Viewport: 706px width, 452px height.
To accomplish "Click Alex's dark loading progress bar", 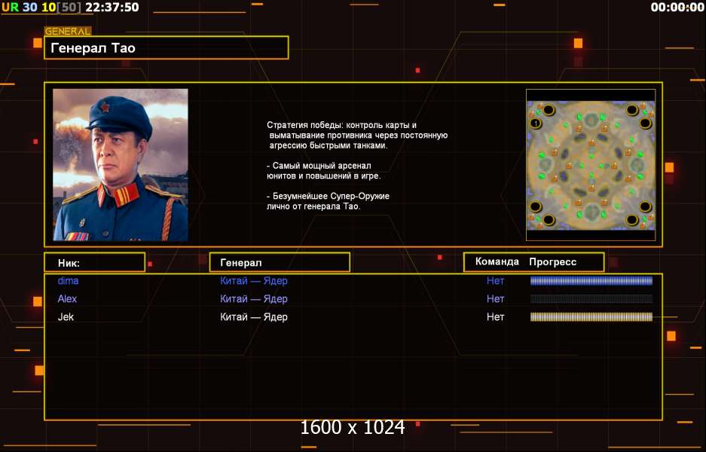I will point(591,299).
